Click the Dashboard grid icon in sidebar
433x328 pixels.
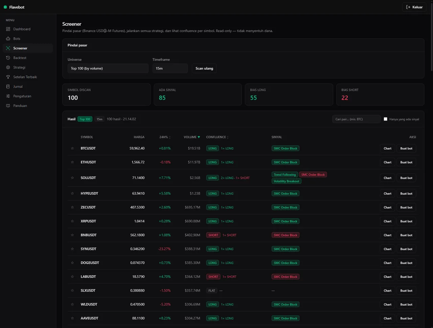8,29
